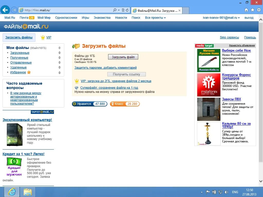This screenshot has width=263, height=197.
Task: Click the Нравится like button
Action: 90,104
